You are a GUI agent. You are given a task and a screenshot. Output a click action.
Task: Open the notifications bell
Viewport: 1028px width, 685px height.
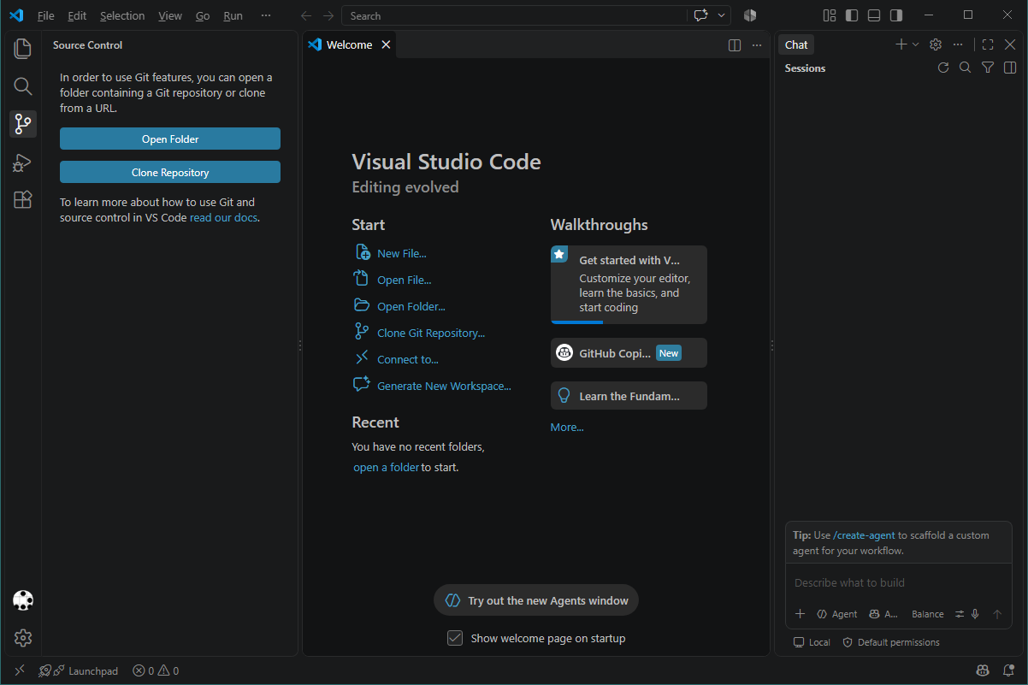tap(1007, 671)
